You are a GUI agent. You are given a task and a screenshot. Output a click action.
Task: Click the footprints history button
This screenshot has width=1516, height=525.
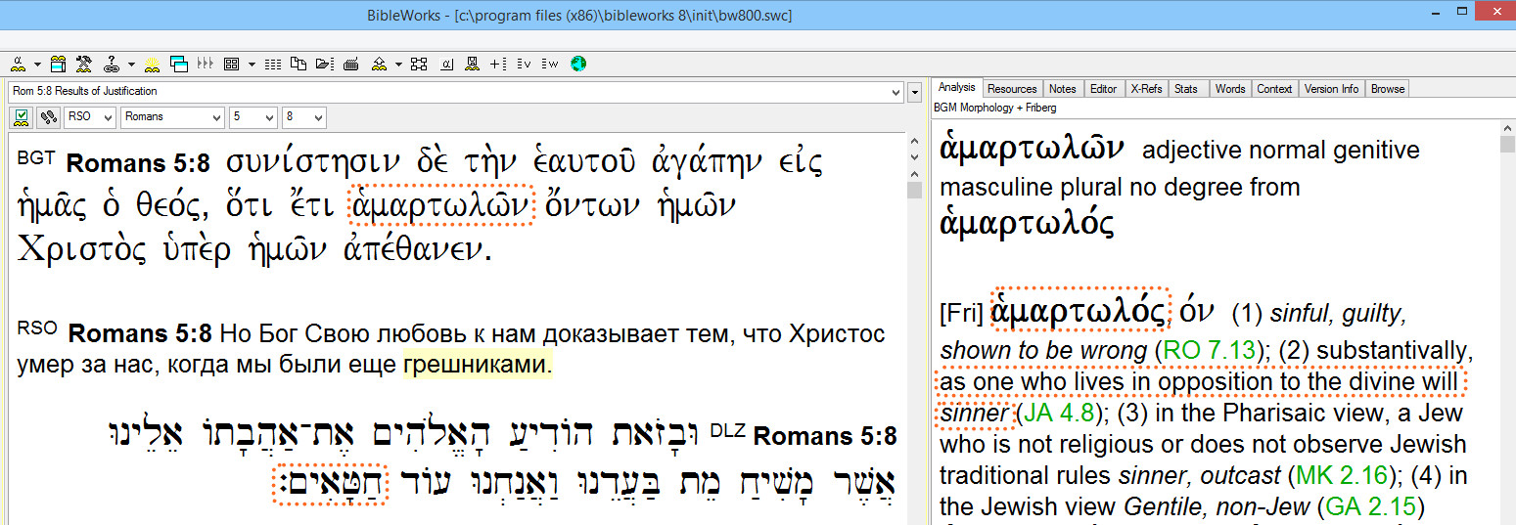pyautogui.click(x=47, y=117)
